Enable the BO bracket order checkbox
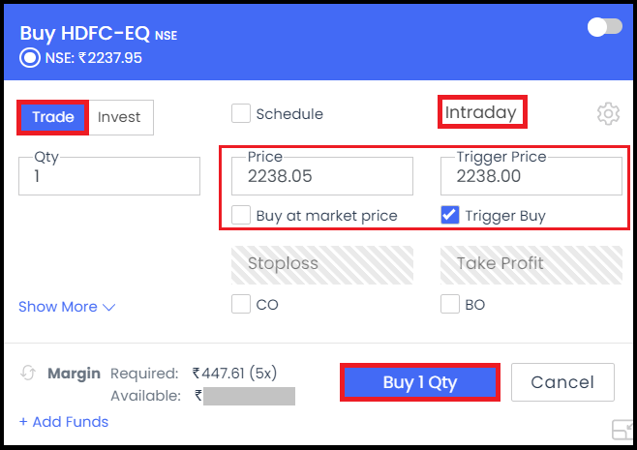The height and width of the screenshot is (450, 637). pyautogui.click(x=450, y=304)
